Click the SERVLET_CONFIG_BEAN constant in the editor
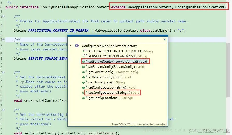The image size is (232, 135). [x=48, y=58]
